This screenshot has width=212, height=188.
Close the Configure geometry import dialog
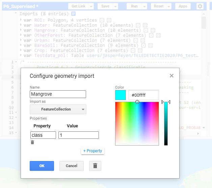pos(171,76)
